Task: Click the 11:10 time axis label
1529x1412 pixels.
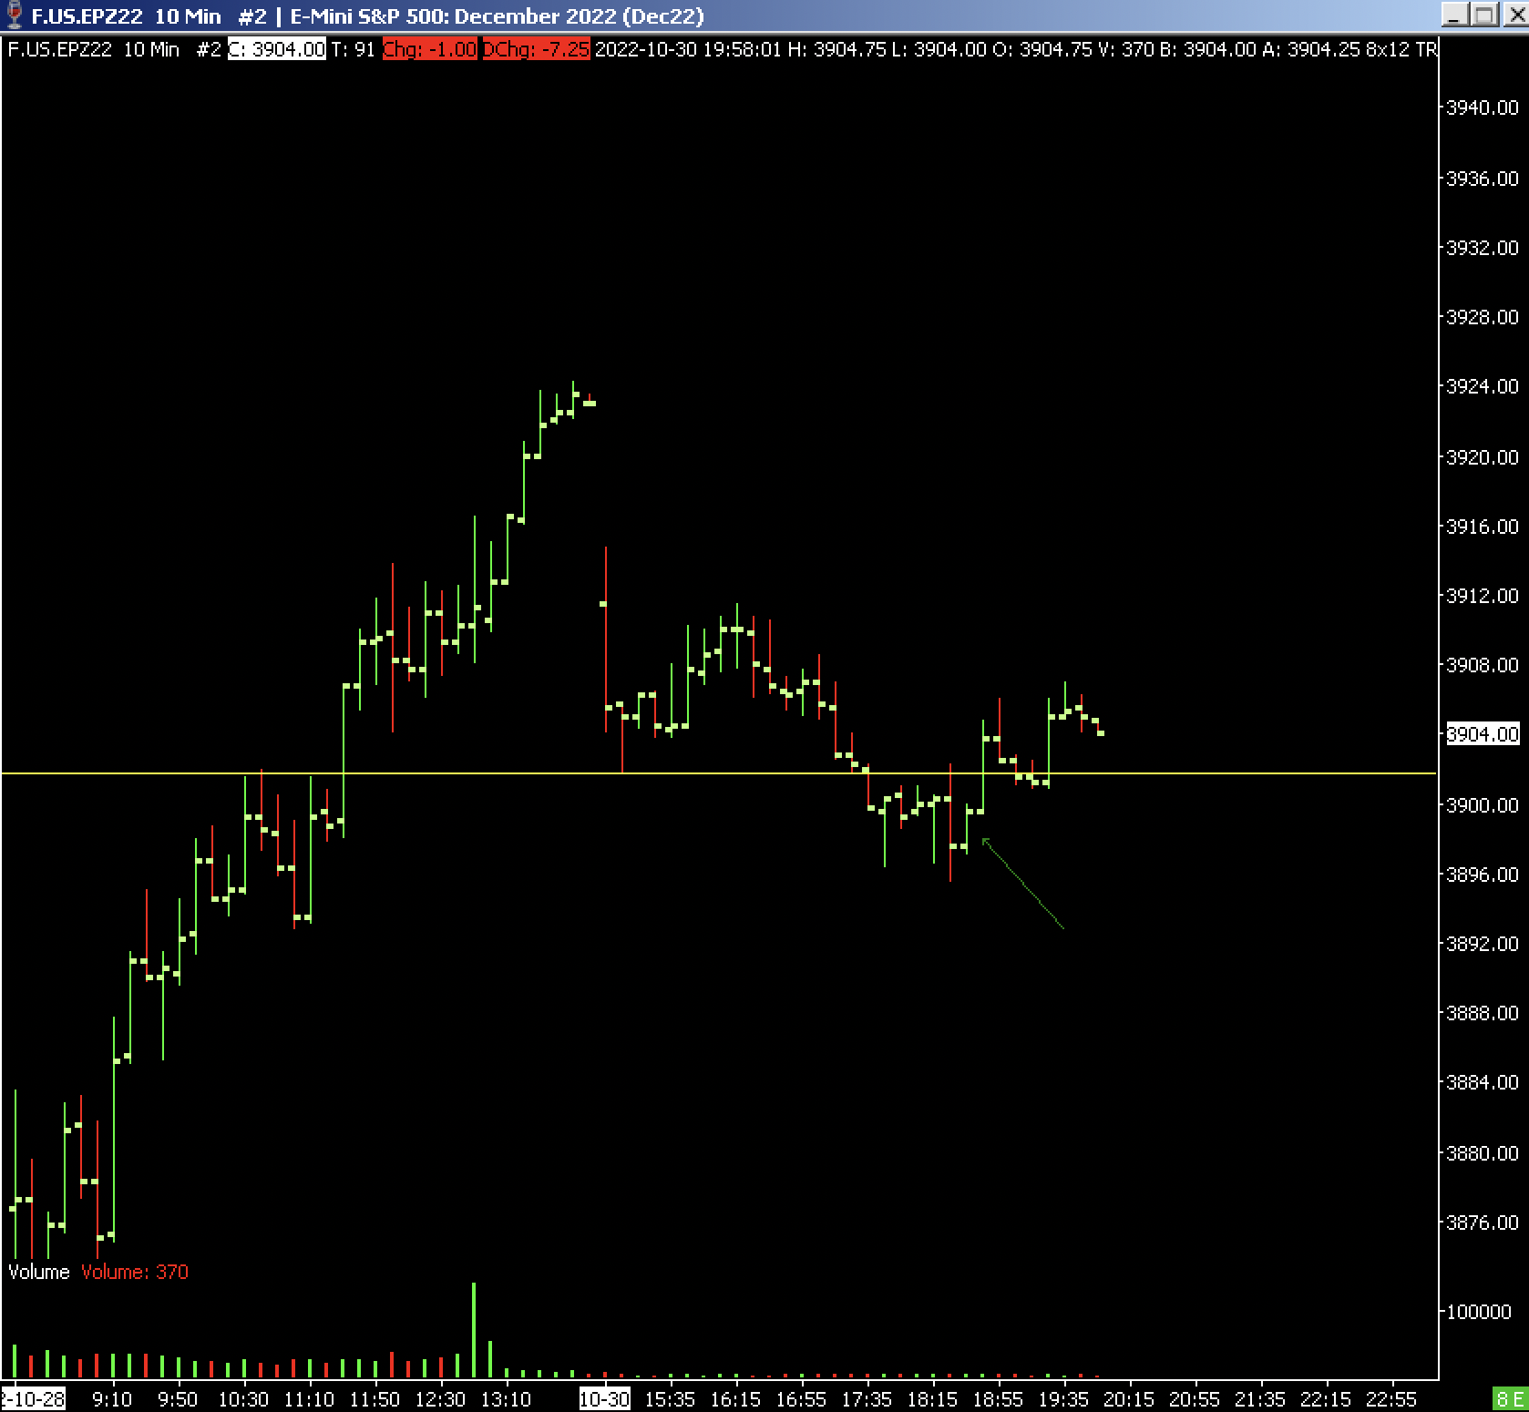Action: click(x=309, y=1398)
